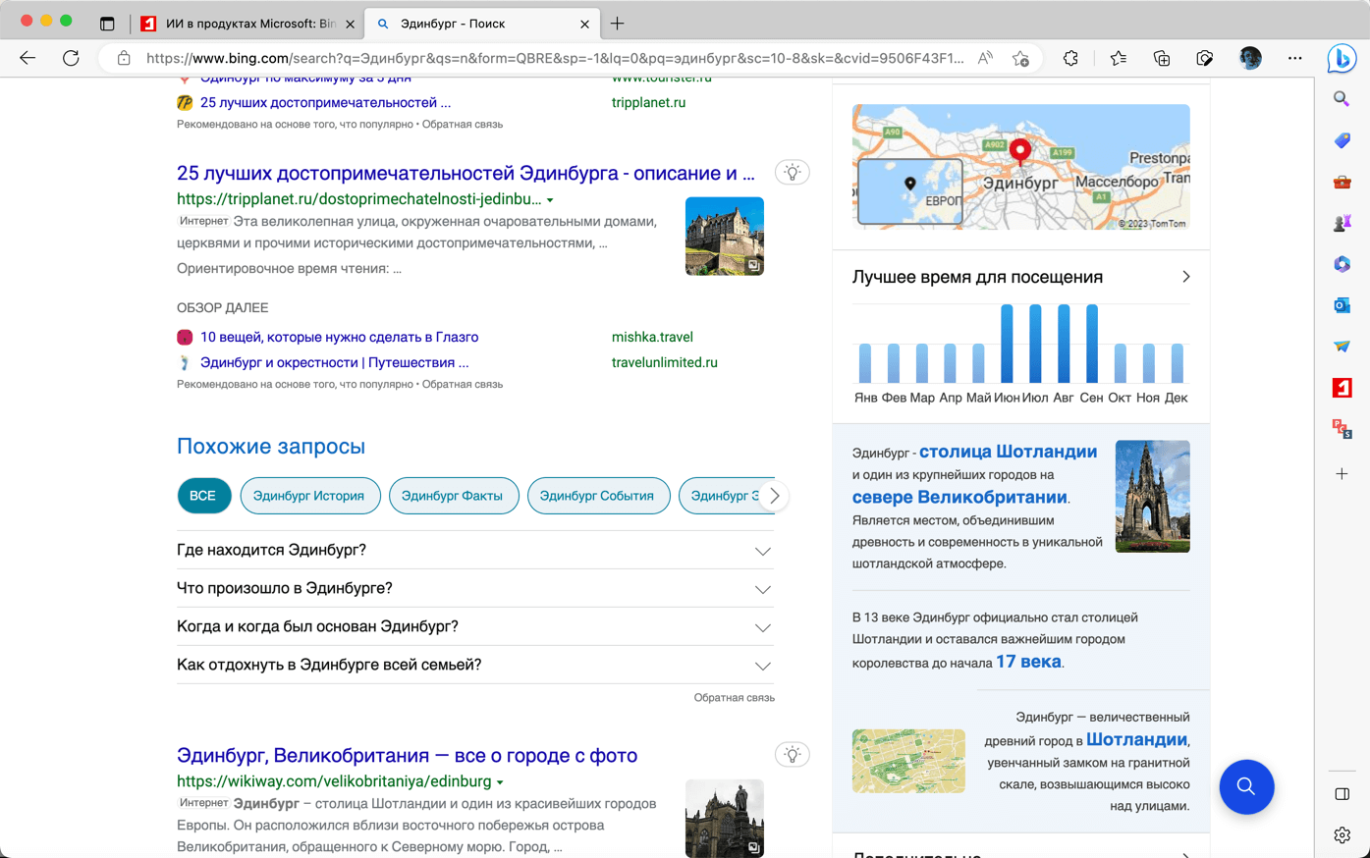Open the Edinburgh map thumbnail
The height and width of the screenshot is (858, 1370).
point(1020,167)
